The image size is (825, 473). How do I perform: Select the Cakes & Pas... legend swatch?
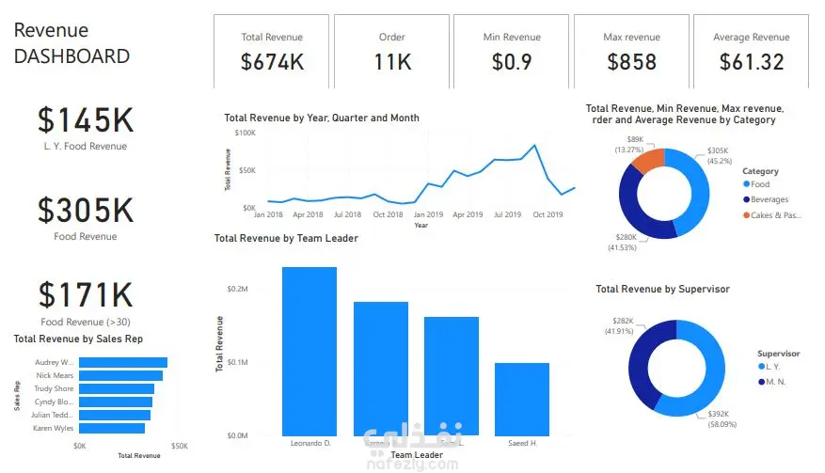pos(746,215)
